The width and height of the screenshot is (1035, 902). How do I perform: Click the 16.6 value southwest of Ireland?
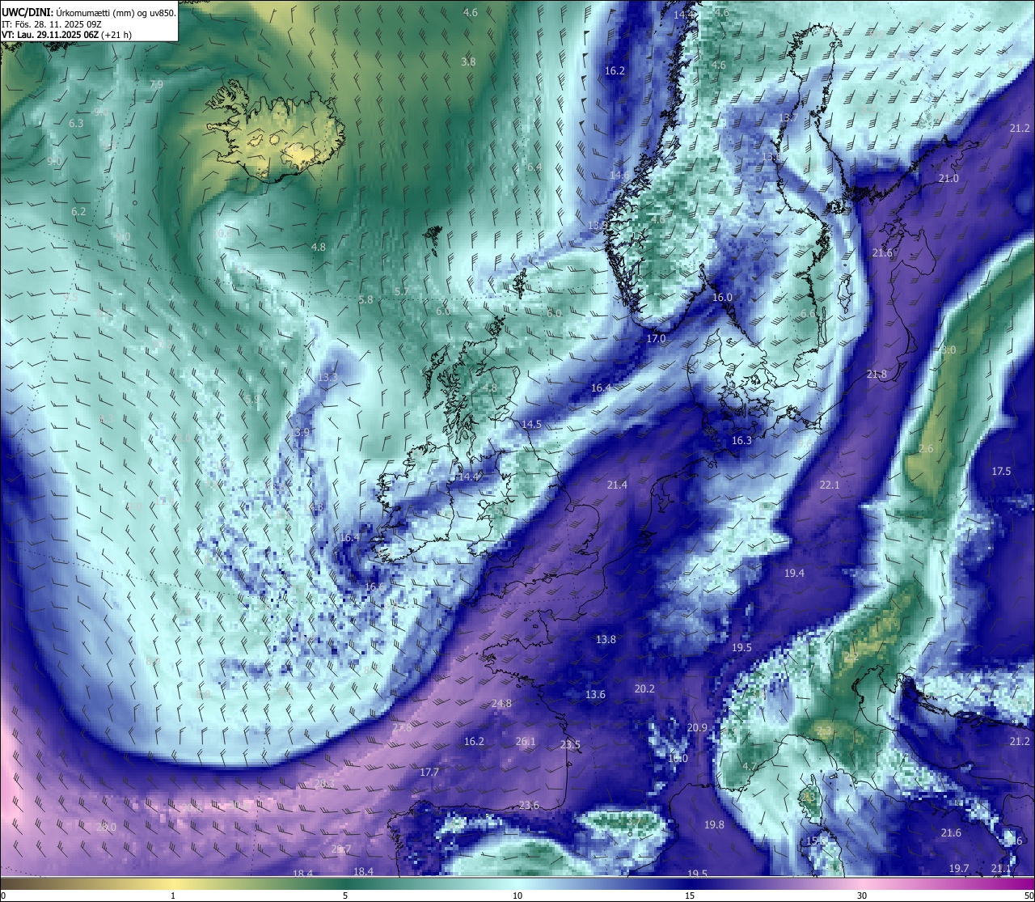(x=374, y=587)
